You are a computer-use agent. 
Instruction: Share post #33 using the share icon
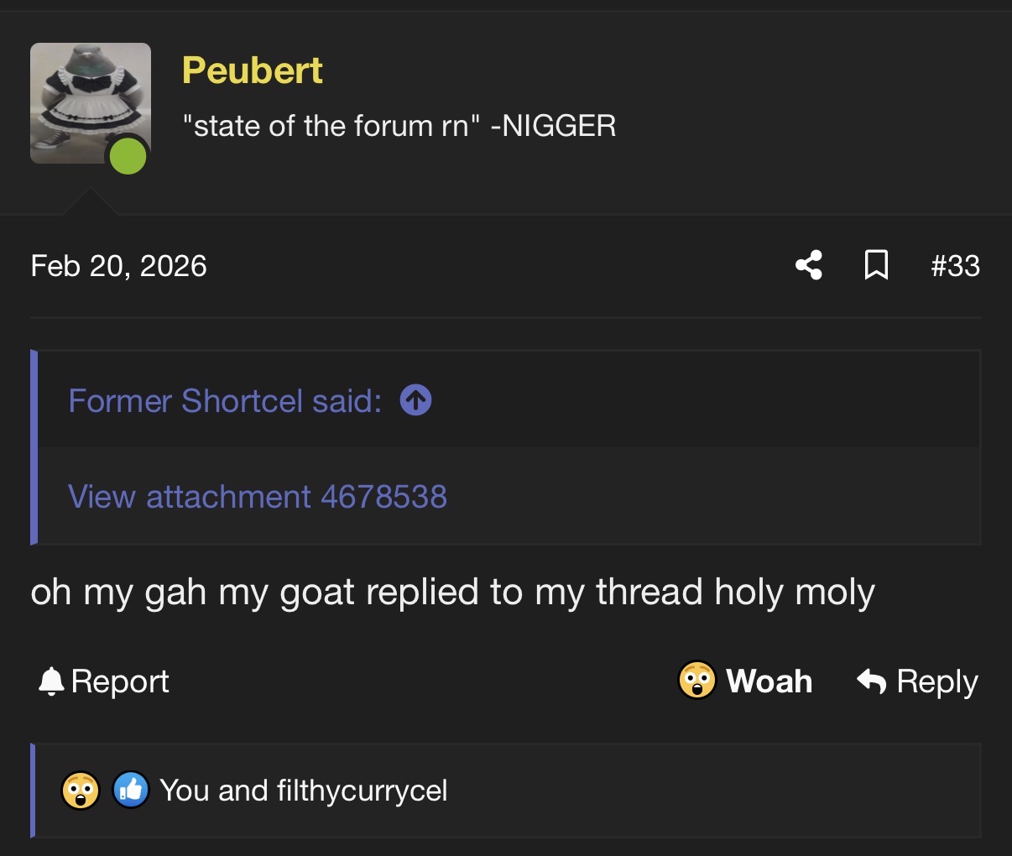[809, 265]
